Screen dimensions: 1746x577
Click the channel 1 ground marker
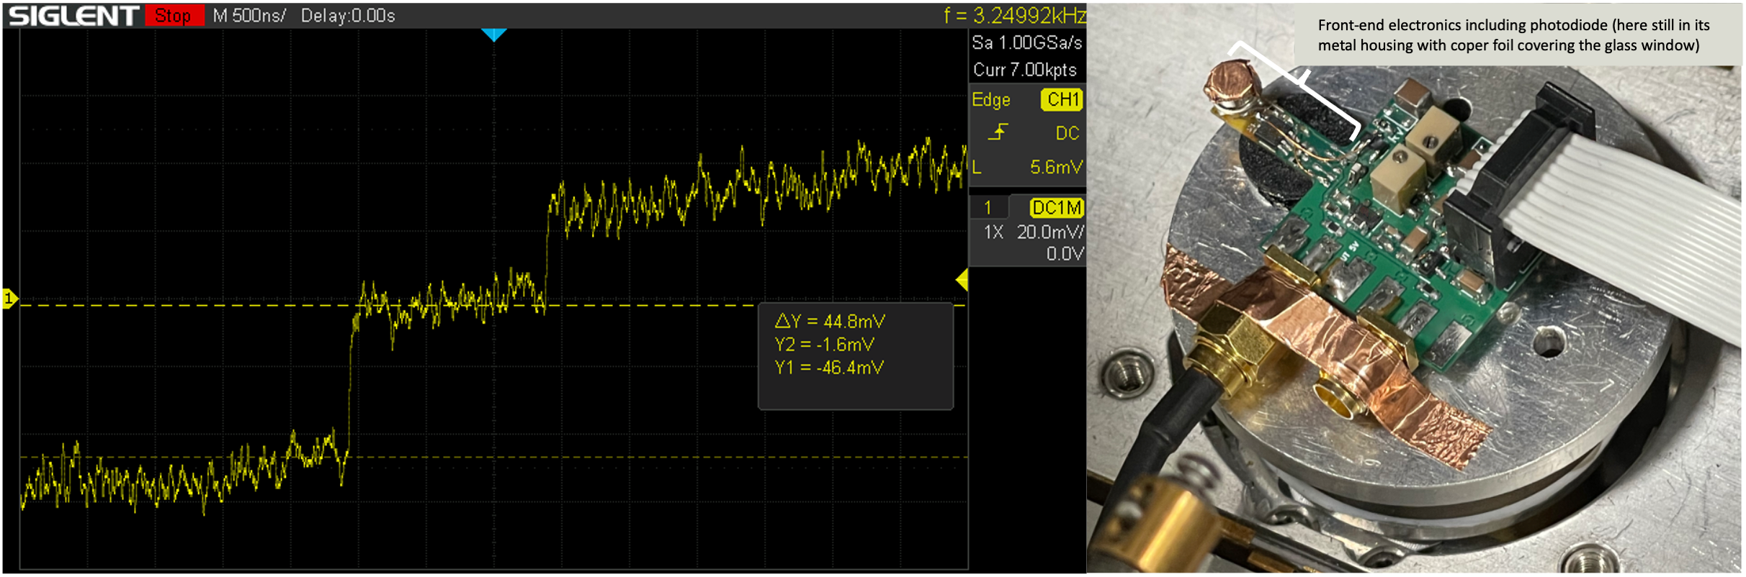pos(10,298)
